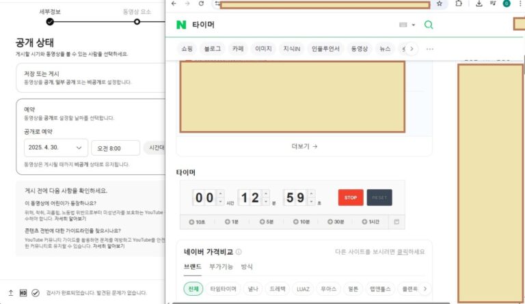The height and width of the screenshot is (304, 525).
Task: Click the info icon beside 네이버 가격비교
Action: [x=239, y=252]
